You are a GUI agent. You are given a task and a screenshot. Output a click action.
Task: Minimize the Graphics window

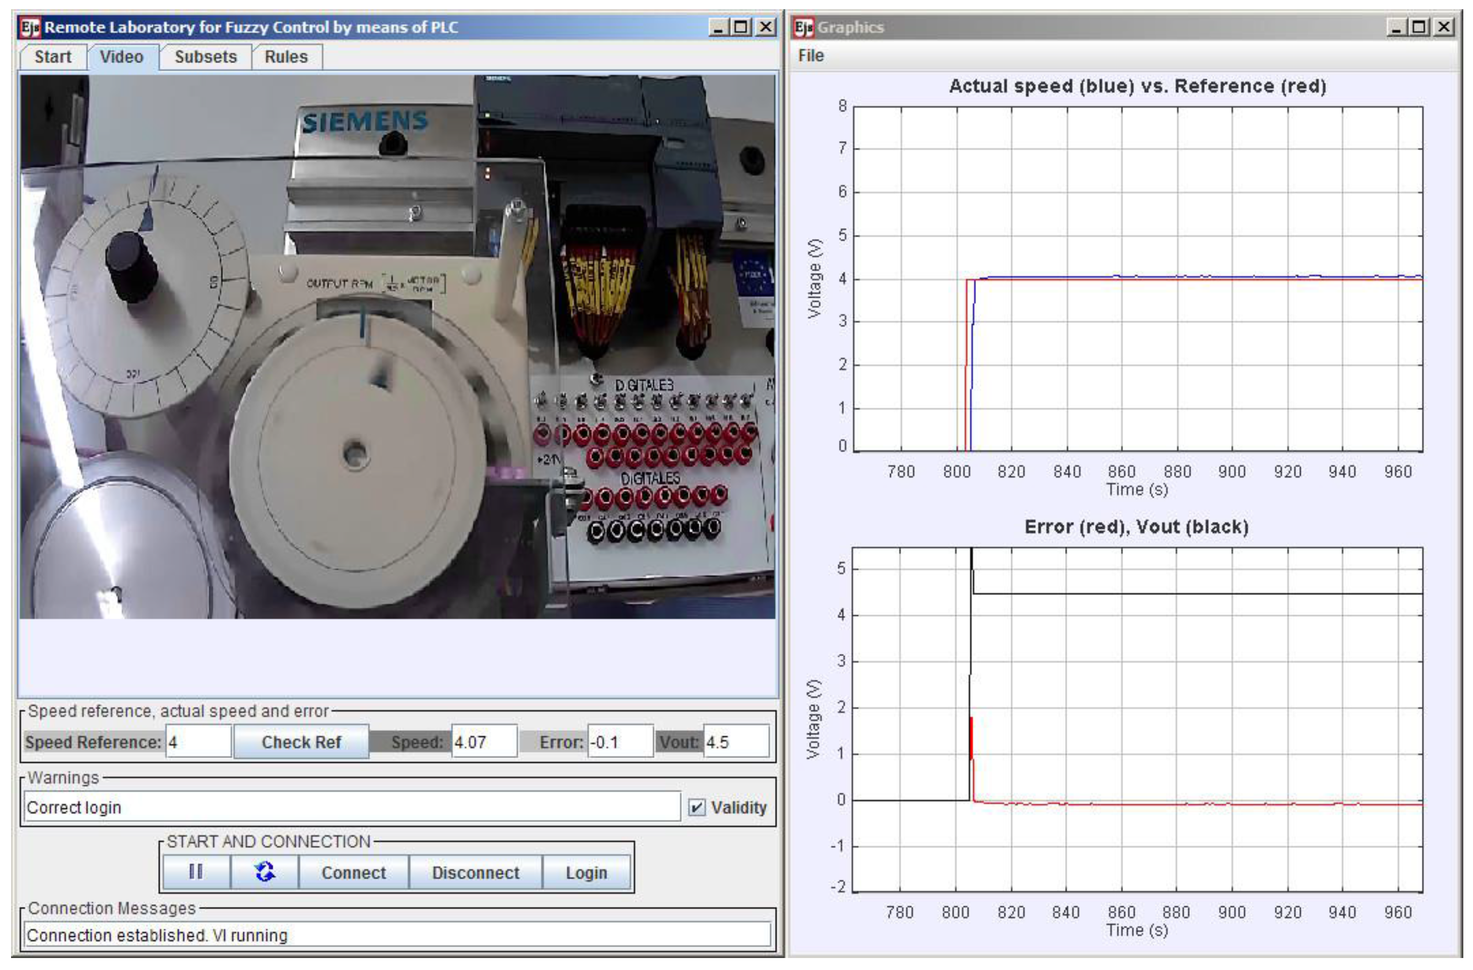click(1397, 27)
